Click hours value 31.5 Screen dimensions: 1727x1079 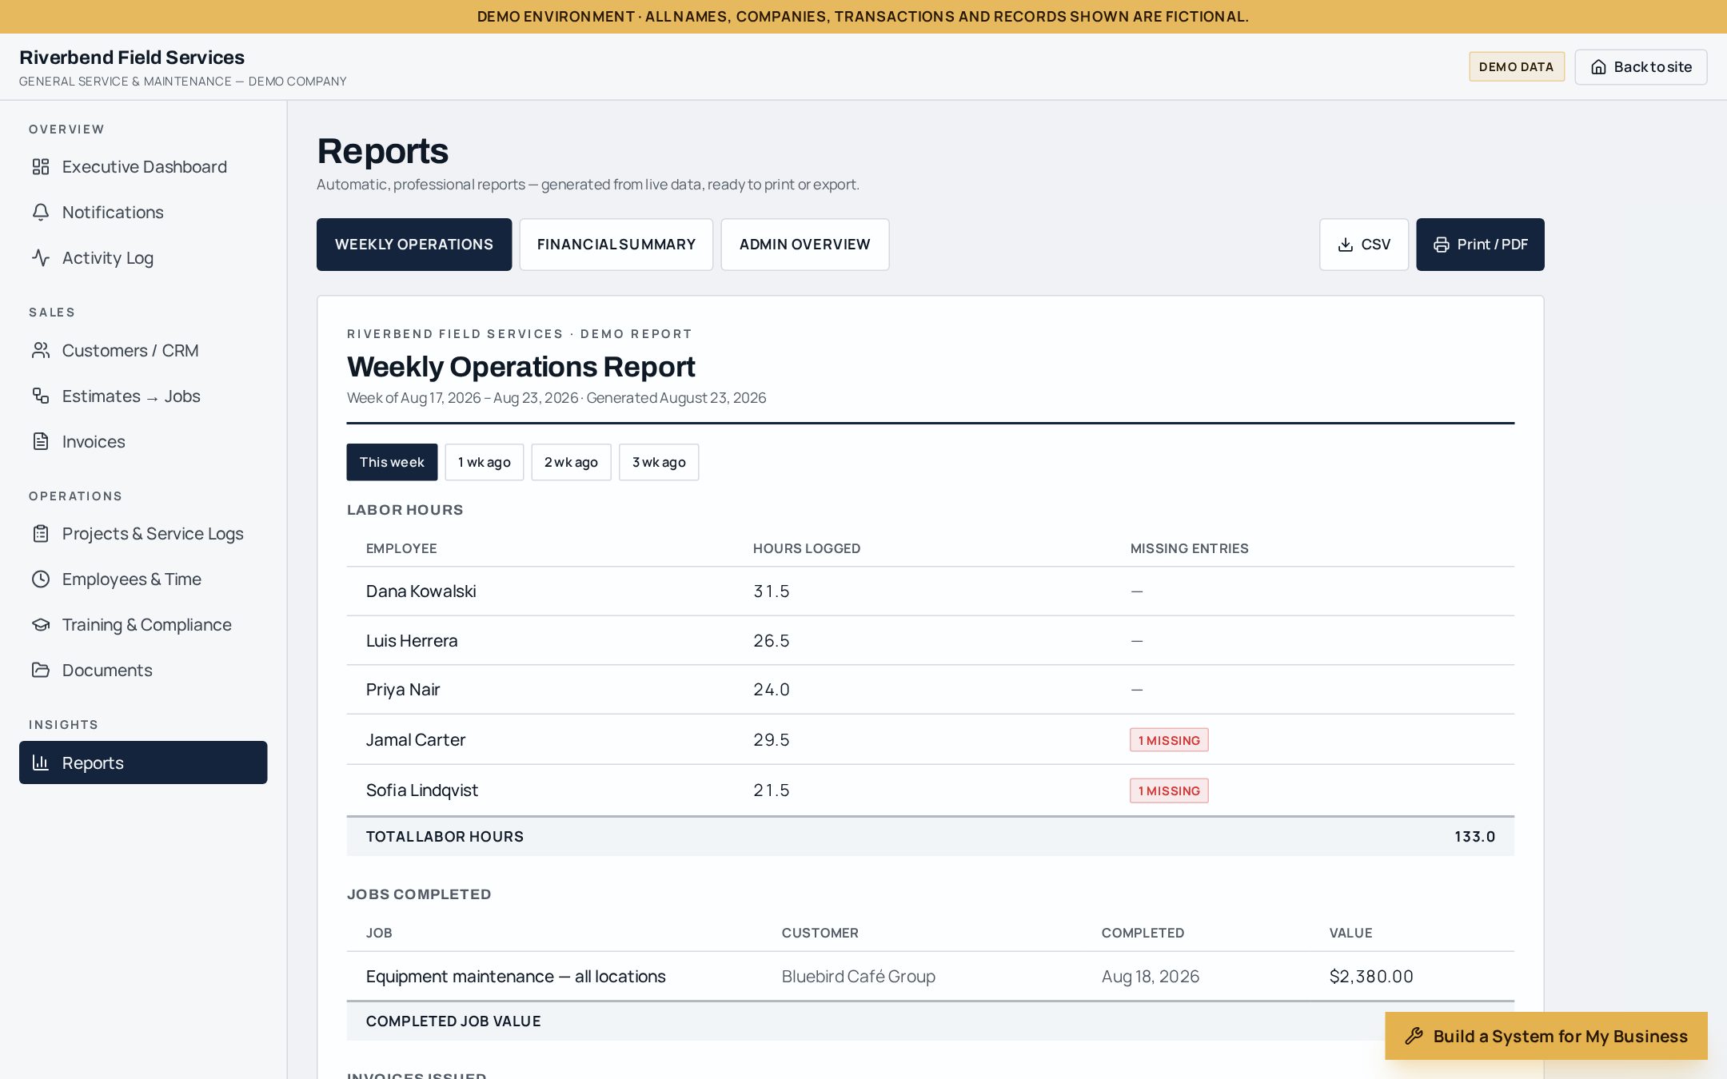(772, 591)
